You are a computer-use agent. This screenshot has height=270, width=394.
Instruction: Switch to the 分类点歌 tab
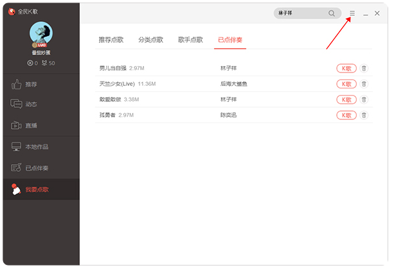pos(151,40)
